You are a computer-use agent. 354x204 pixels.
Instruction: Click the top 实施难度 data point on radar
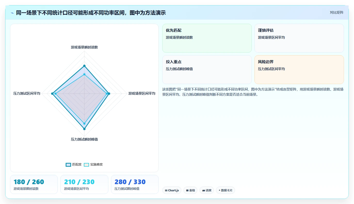click(x=84, y=74)
